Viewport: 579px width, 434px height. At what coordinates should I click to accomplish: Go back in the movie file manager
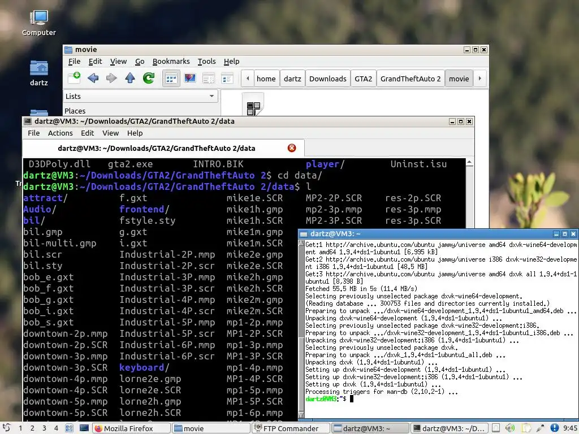93,78
